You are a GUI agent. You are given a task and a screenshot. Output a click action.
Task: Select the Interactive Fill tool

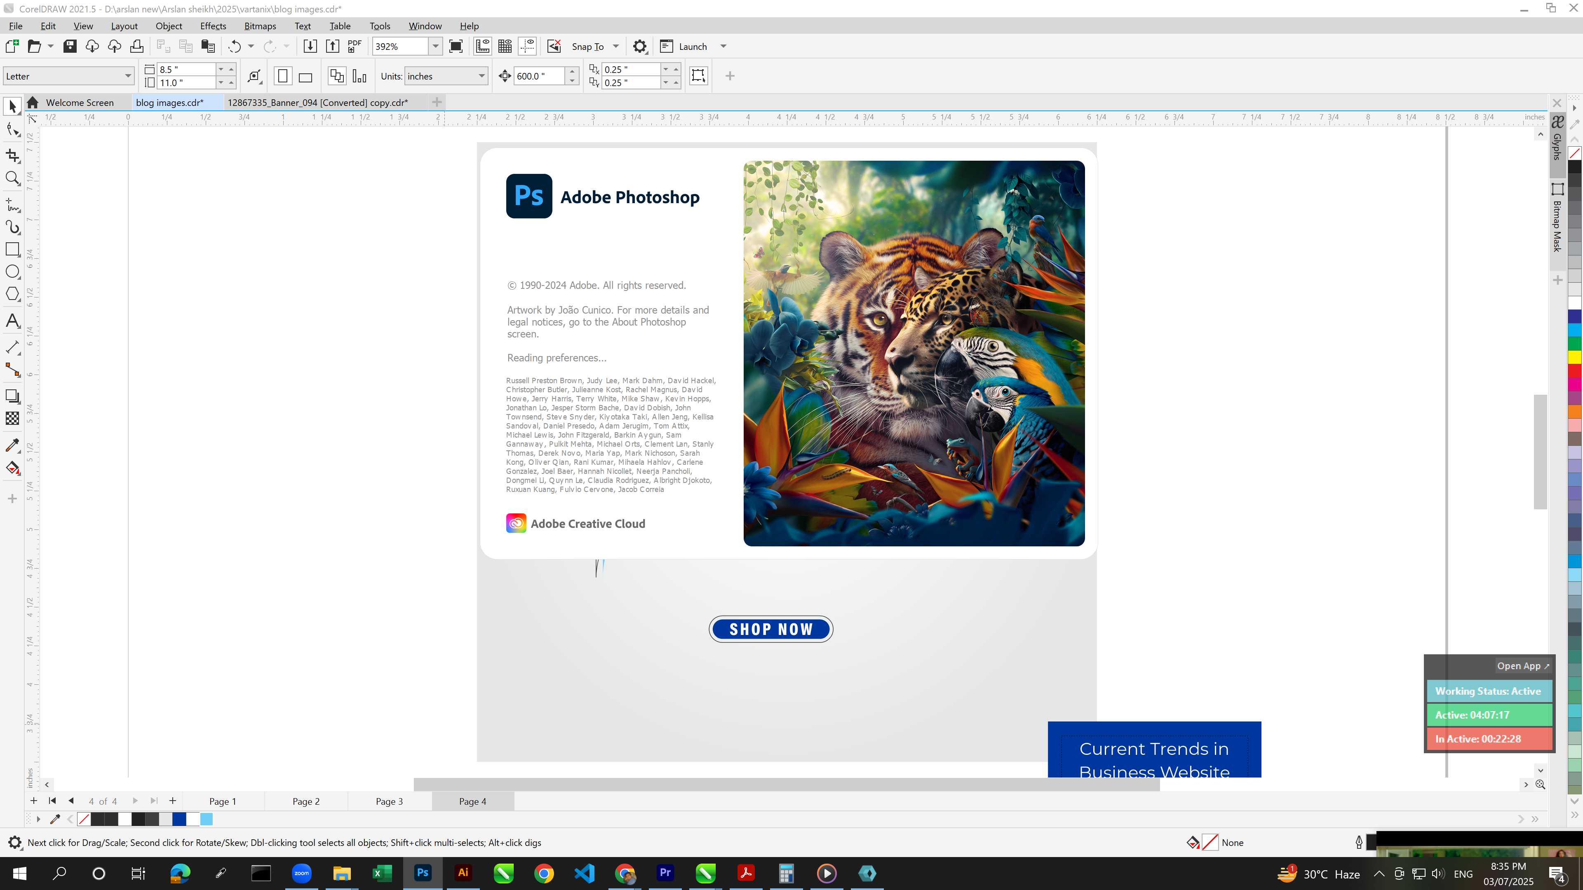12,468
